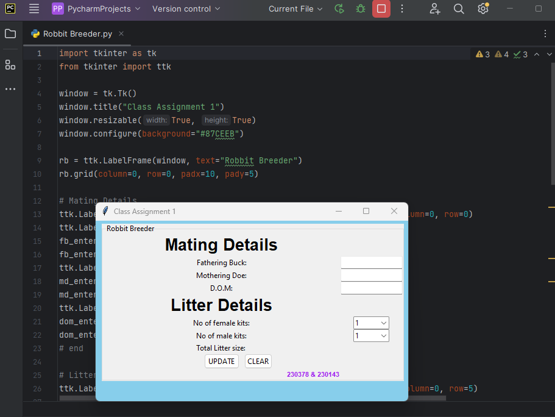Click the Mothering Doe entry field
Viewport: 555px width, 417px height.
coord(371,276)
